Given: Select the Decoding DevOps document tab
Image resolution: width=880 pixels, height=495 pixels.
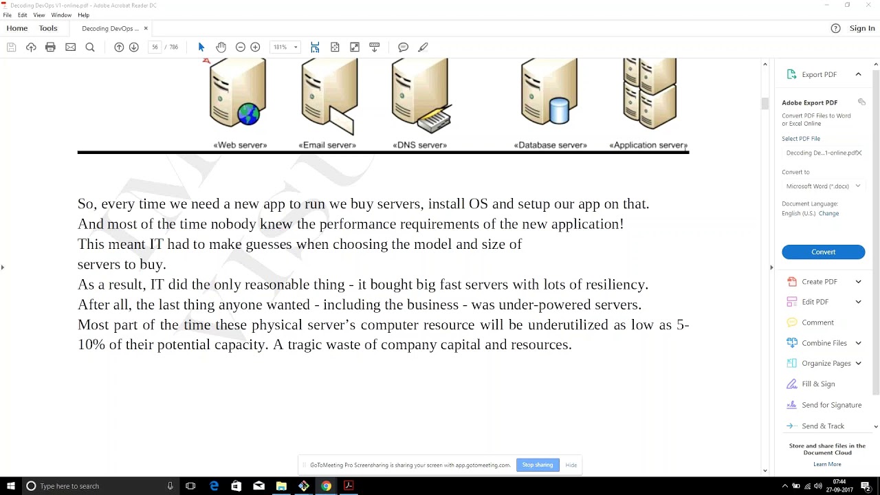Looking at the screenshot, I should click(x=110, y=28).
